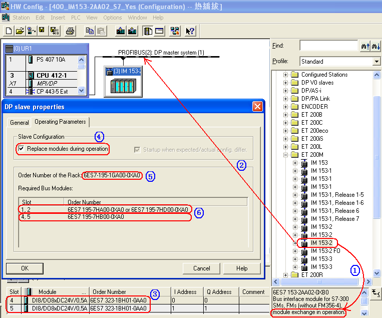Click OK in DP slave properties
The height and width of the screenshot is (318, 382).
click(x=25, y=268)
